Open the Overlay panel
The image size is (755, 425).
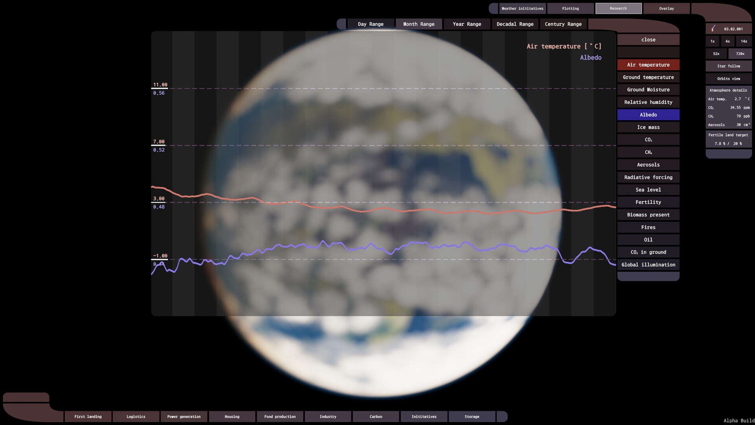click(x=666, y=8)
